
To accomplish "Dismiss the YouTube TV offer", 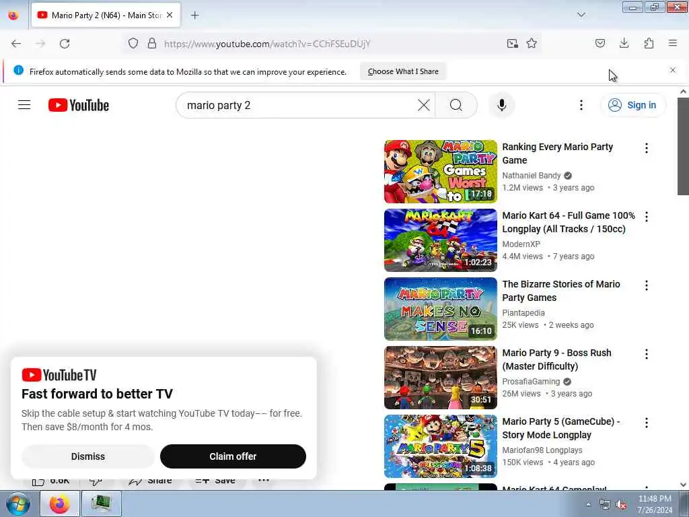I will (88, 456).
